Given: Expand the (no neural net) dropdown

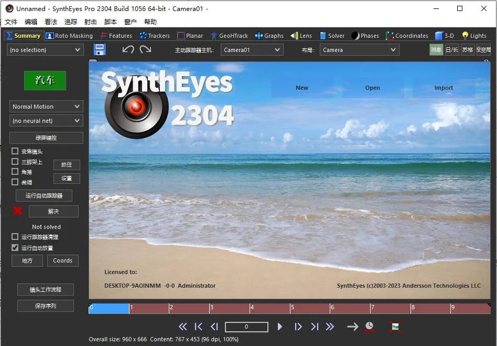Looking at the screenshot, I should coord(46,121).
